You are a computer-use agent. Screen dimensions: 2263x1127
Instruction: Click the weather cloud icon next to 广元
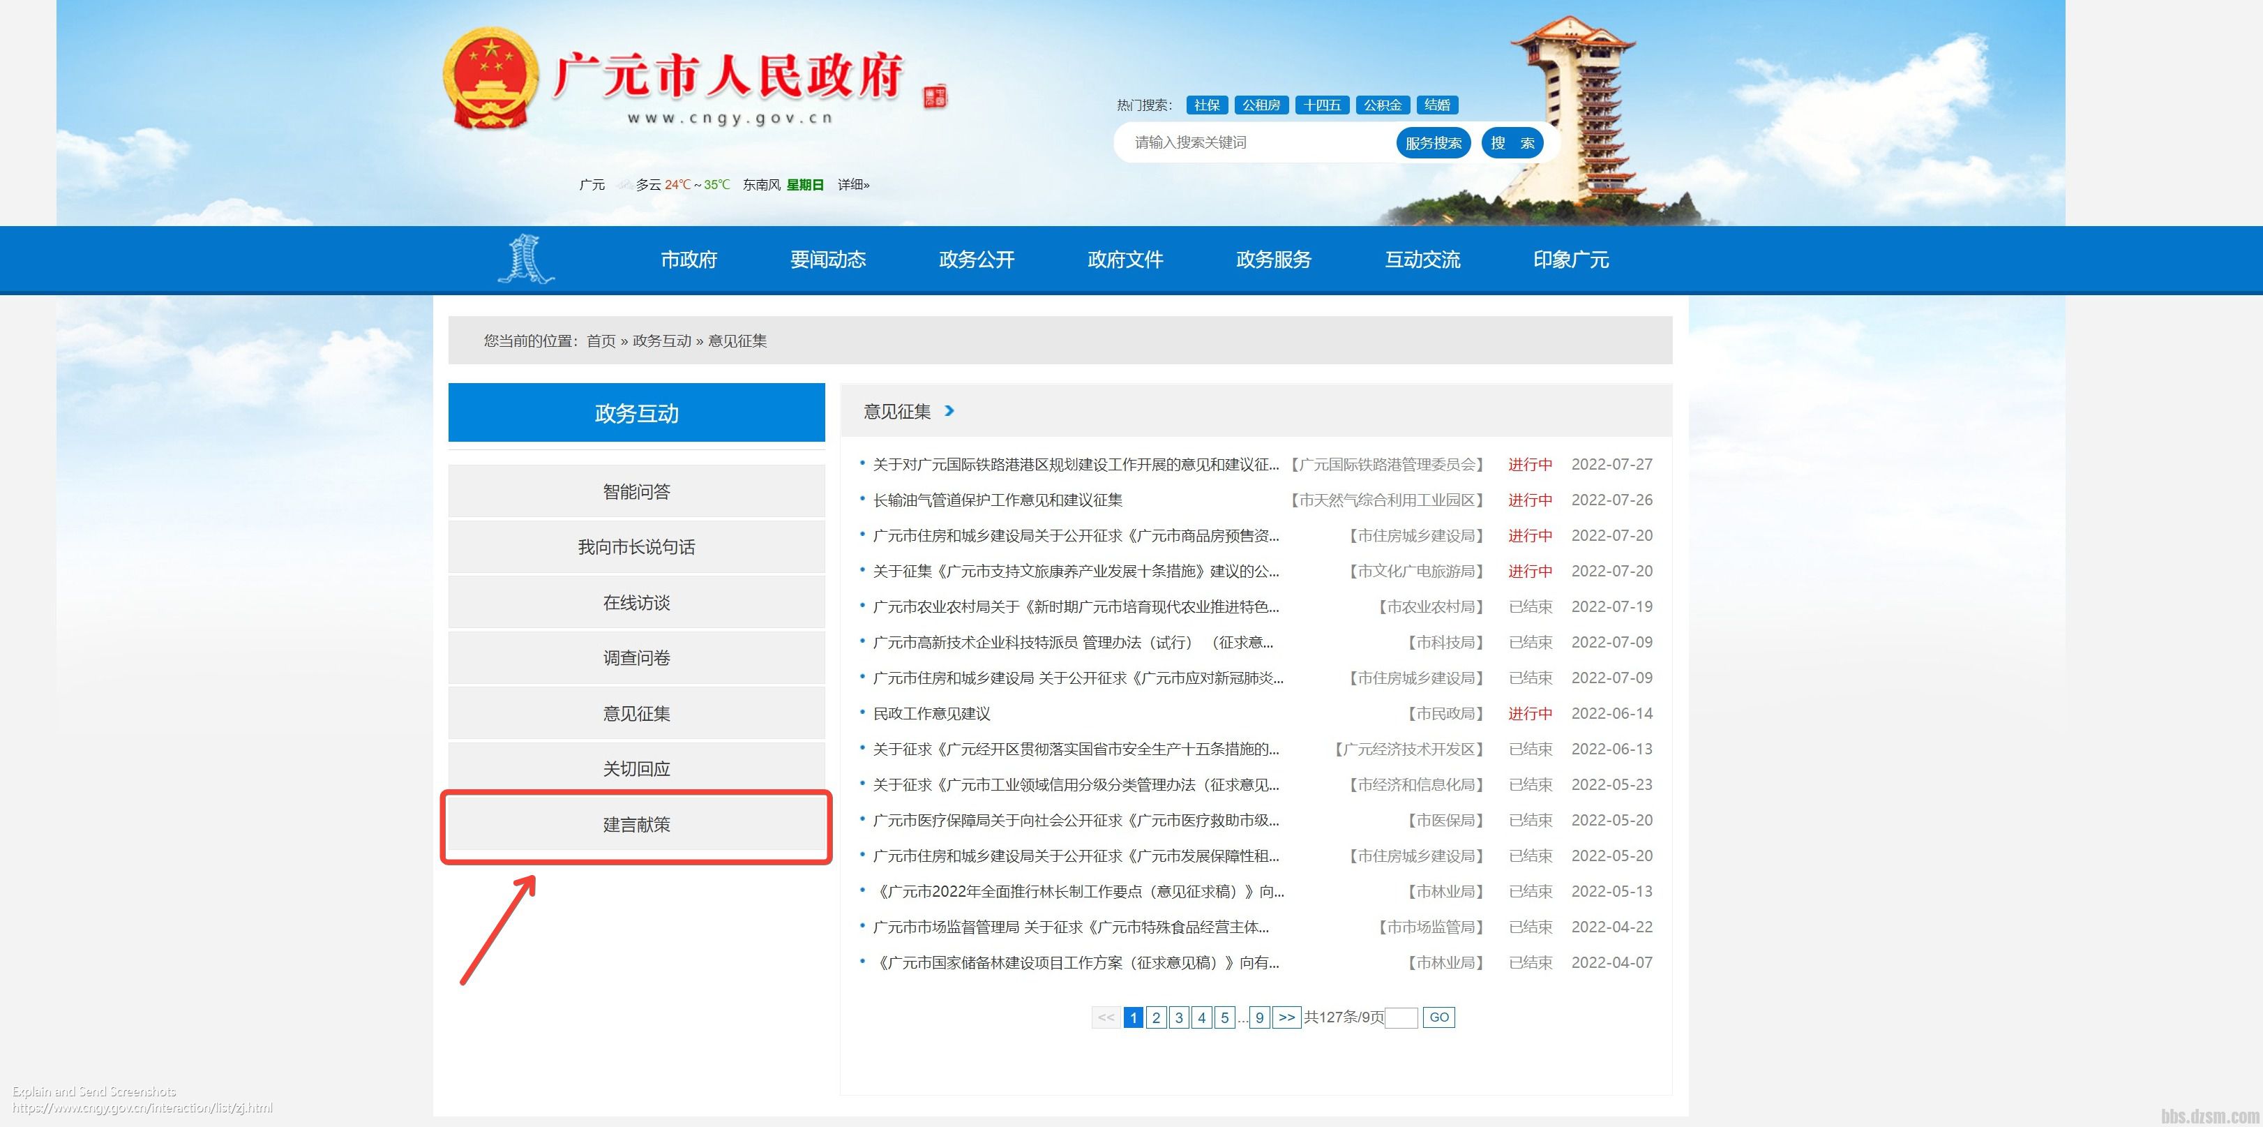click(624, 185)
